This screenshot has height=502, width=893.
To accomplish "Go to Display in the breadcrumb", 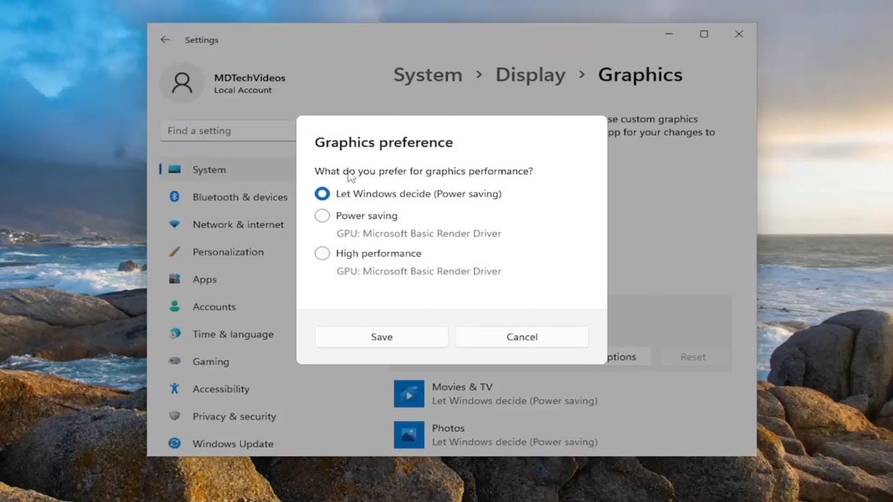I will pyautogui.click(x=530, y=75).
